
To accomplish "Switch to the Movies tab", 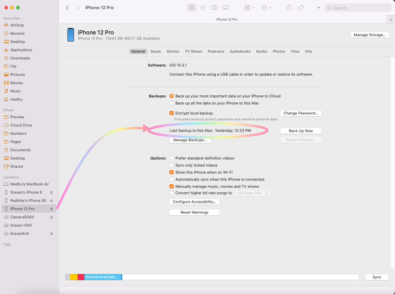I will coord(173,52).
